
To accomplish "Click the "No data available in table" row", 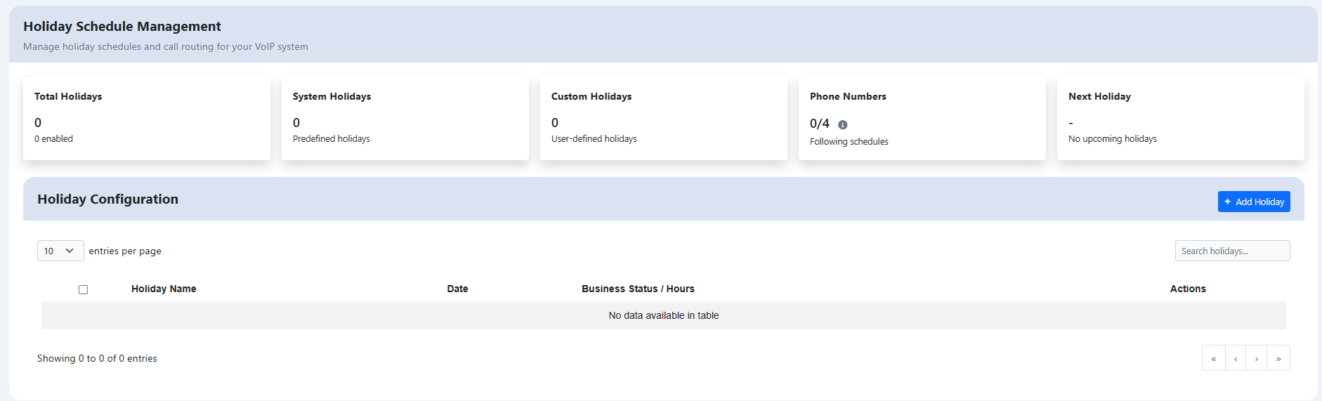I will (x=664, y=315).
